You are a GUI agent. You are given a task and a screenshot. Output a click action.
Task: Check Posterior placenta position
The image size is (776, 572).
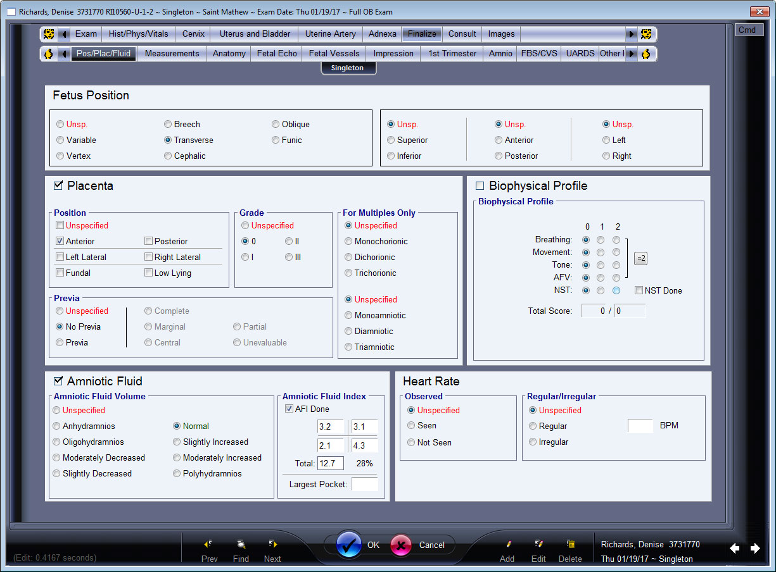click(148, 241)
